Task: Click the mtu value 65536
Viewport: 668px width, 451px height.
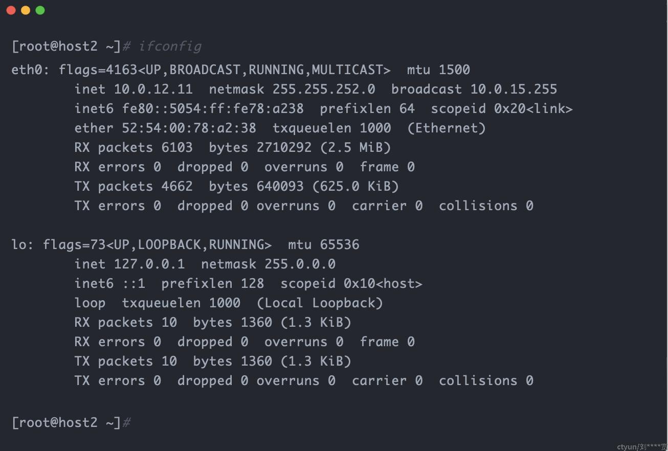Action: [x=340, y=244]
